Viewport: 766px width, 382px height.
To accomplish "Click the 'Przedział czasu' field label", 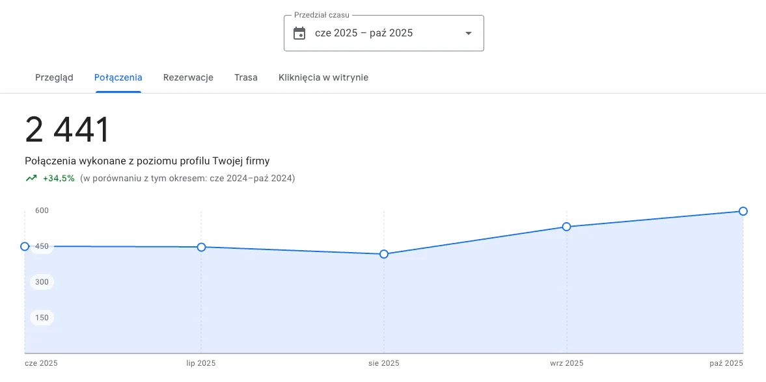I will (321, 15).
